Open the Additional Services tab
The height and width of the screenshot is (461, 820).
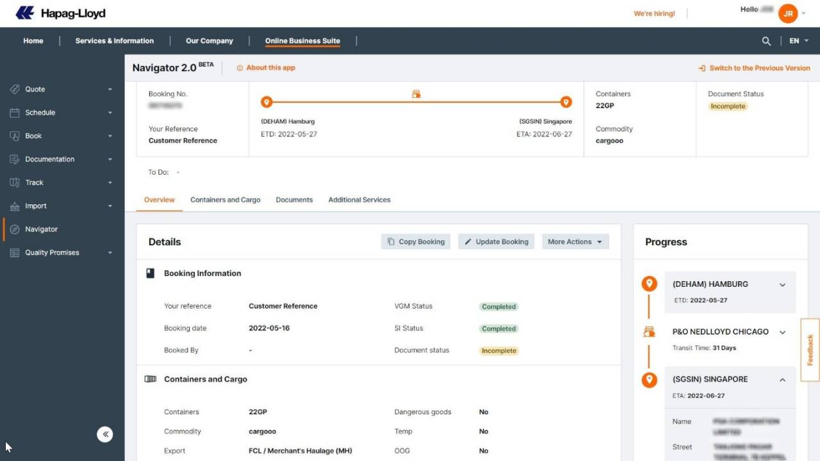[x=359, y=200]
